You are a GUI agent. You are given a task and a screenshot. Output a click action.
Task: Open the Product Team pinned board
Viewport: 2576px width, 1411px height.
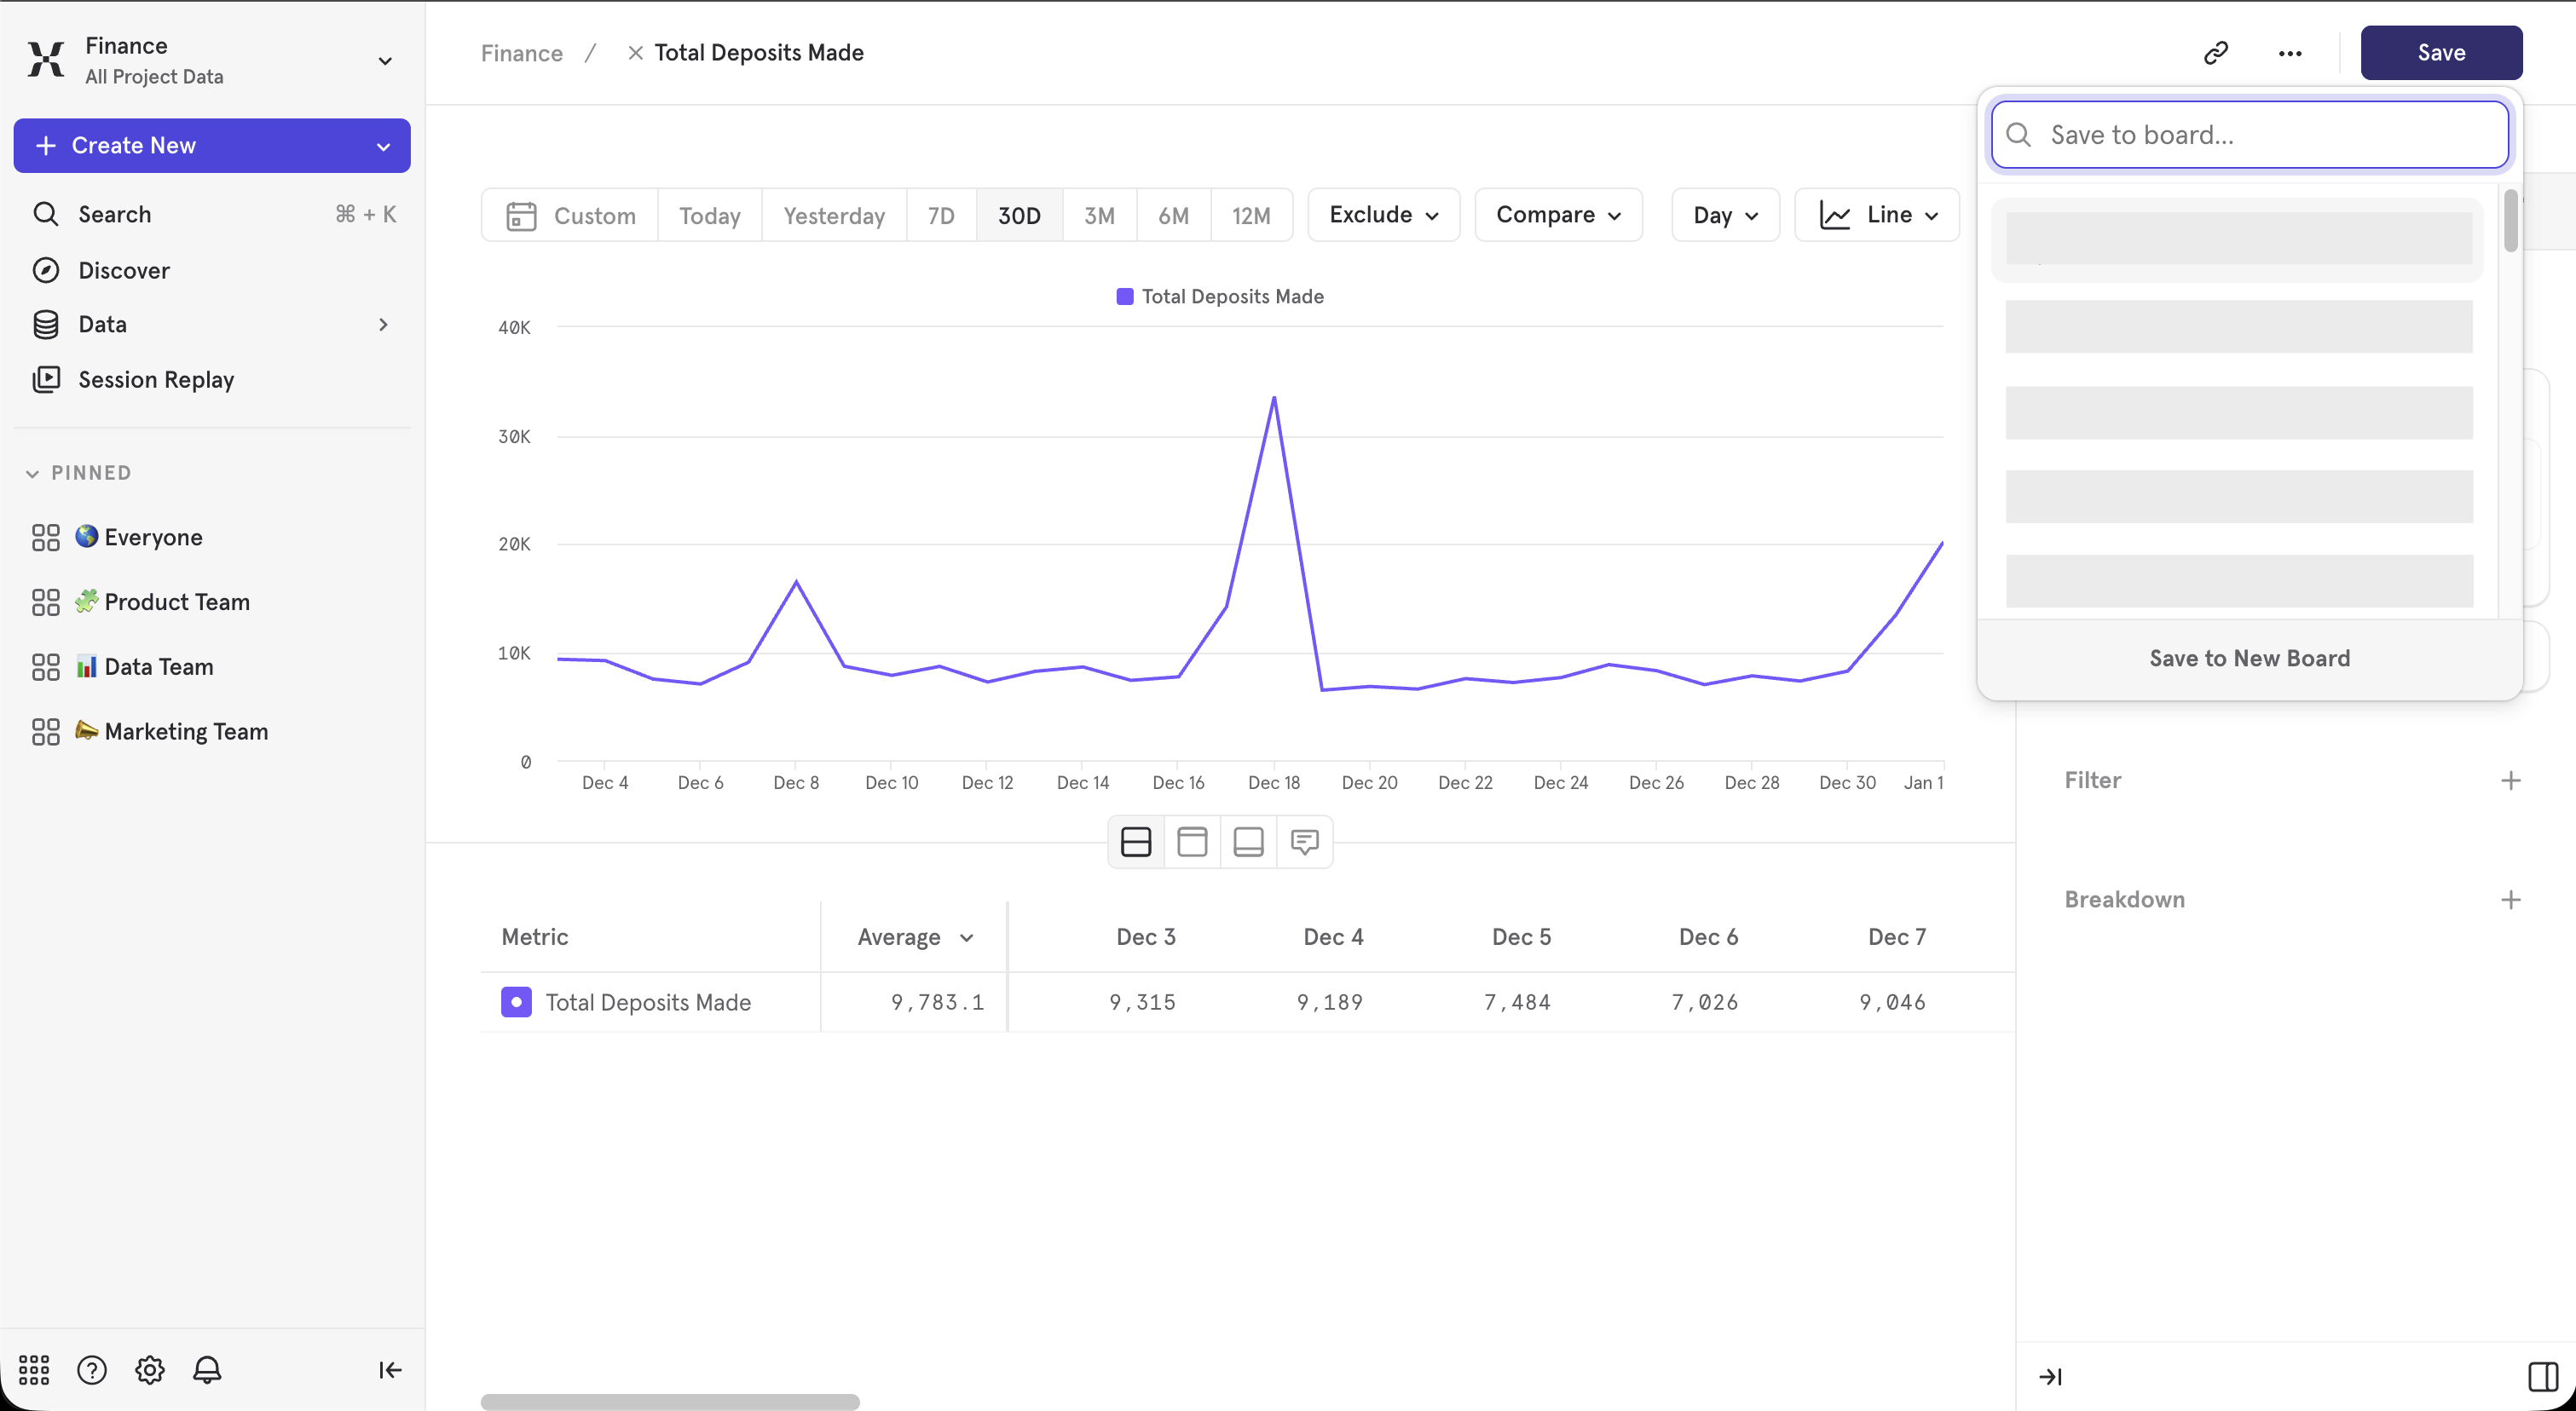point(177,602)
